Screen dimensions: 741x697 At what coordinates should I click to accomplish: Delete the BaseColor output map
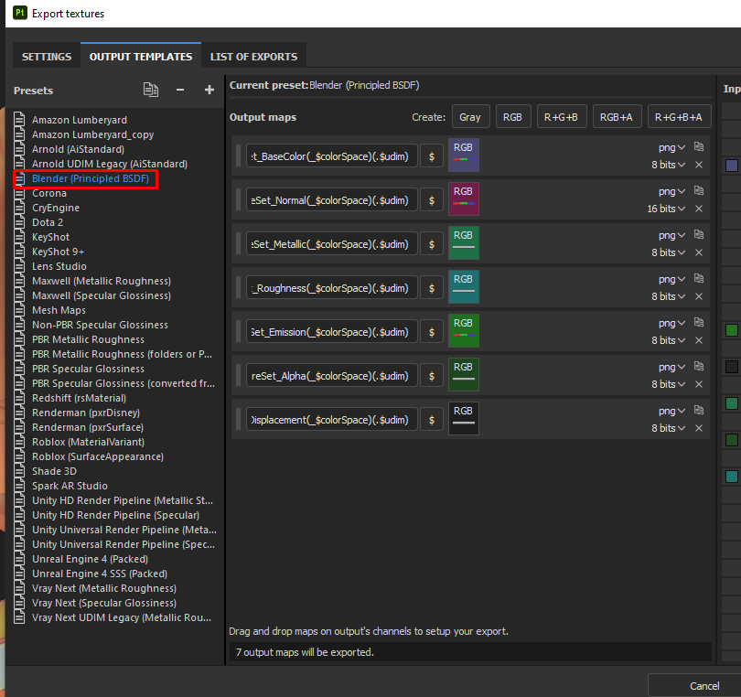(699, 165)
